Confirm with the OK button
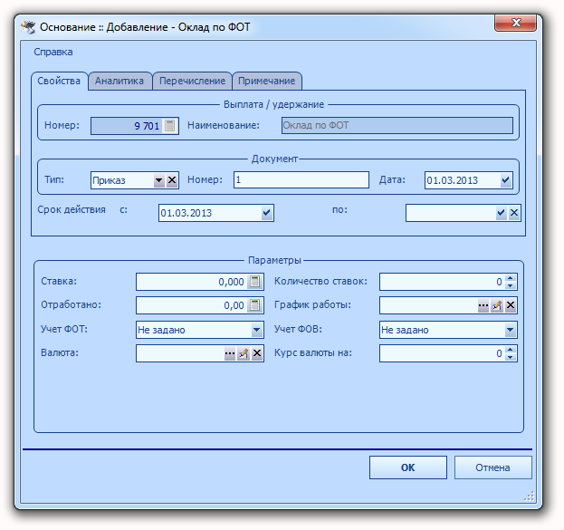Screen dimensions: 564x530 click(x=408, y=467)
